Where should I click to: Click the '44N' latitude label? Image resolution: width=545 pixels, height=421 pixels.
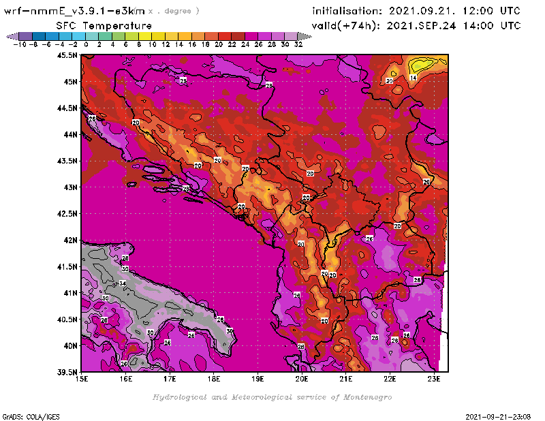click(x=71, y=134)
